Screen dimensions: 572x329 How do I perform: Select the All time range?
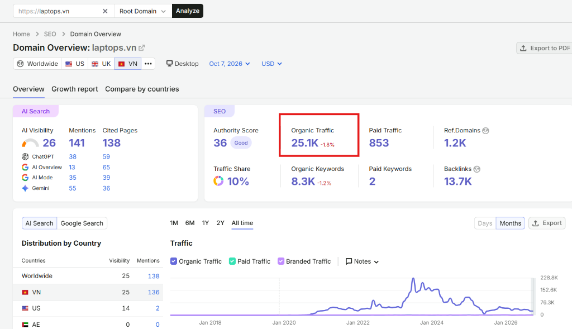tap(242, 223)
